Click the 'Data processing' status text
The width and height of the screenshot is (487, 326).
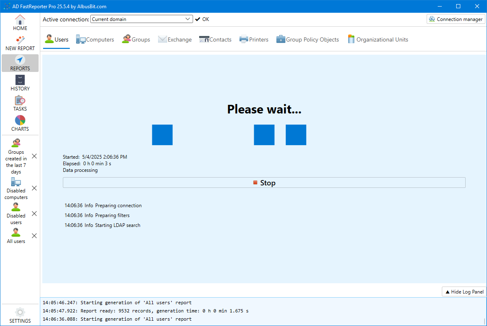(80, 170)
